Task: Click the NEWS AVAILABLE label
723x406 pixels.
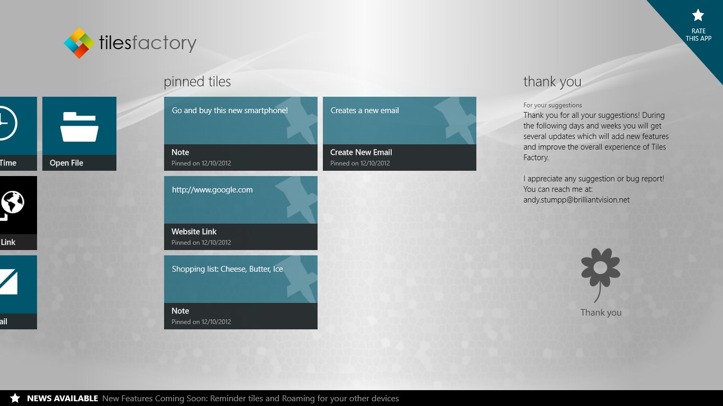Action: point(62,398)
